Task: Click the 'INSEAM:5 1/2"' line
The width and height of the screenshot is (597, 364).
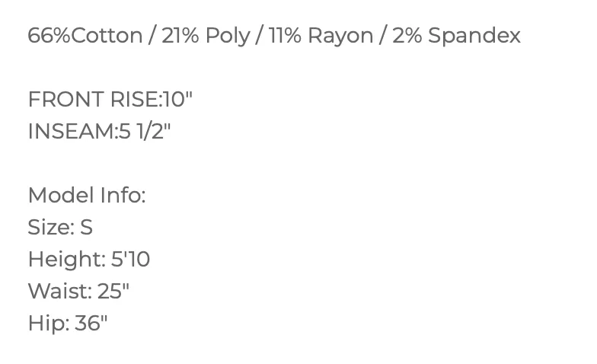Action: point(99,131)
